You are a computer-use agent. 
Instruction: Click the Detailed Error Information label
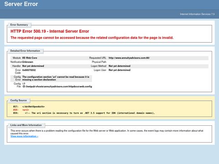(25, 51)
